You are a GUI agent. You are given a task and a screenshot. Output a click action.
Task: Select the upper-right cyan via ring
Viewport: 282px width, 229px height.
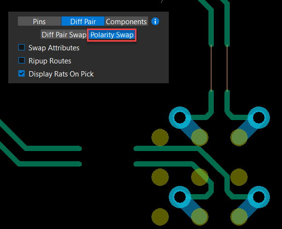coord(259,118)
